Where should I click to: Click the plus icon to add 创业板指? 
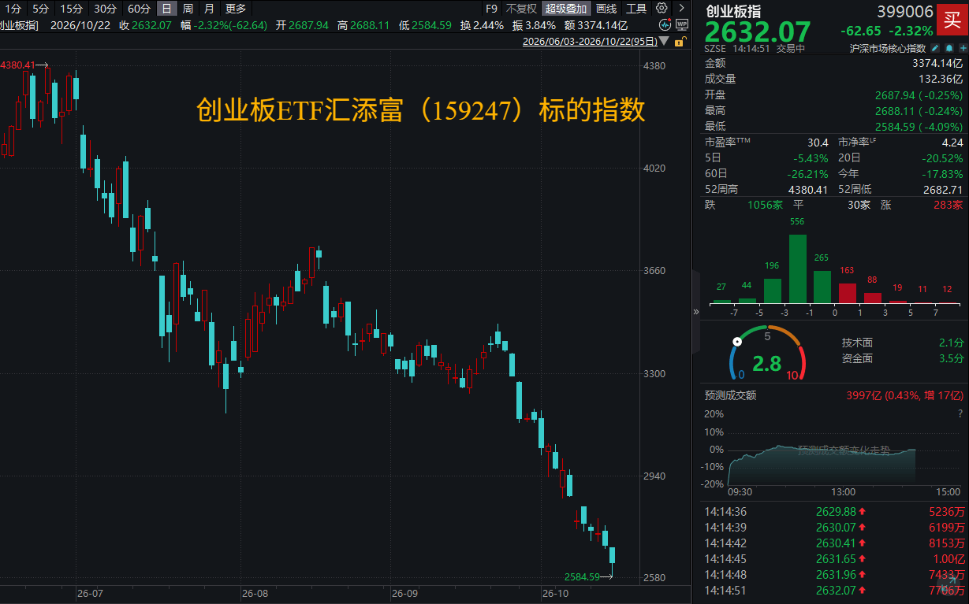[x=963, y=48]
